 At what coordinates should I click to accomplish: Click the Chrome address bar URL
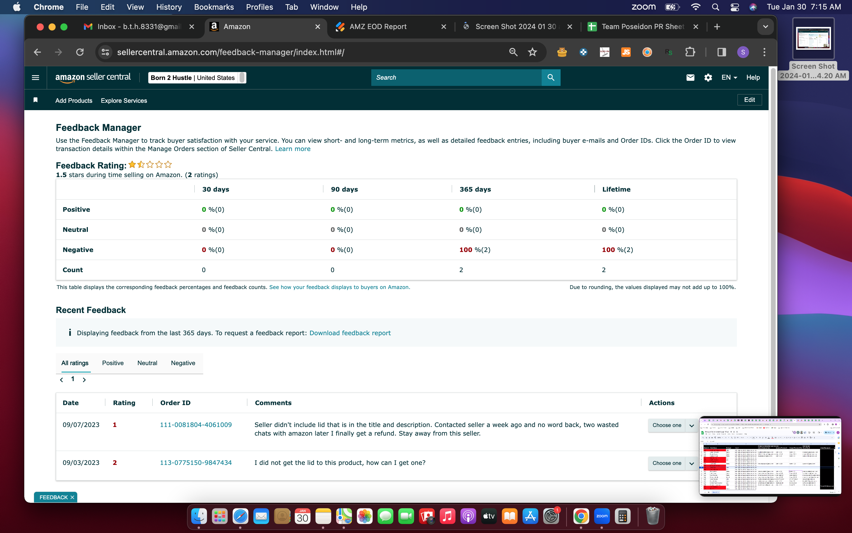(x=231, y=52)
